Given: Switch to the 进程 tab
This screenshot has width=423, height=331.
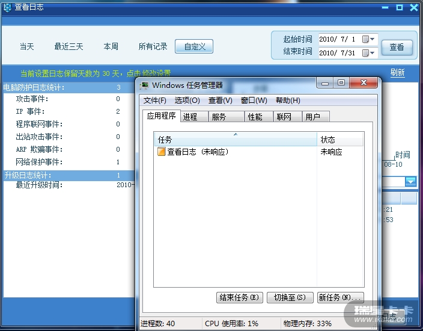Looking at the screenshot, I should [194, 117].
